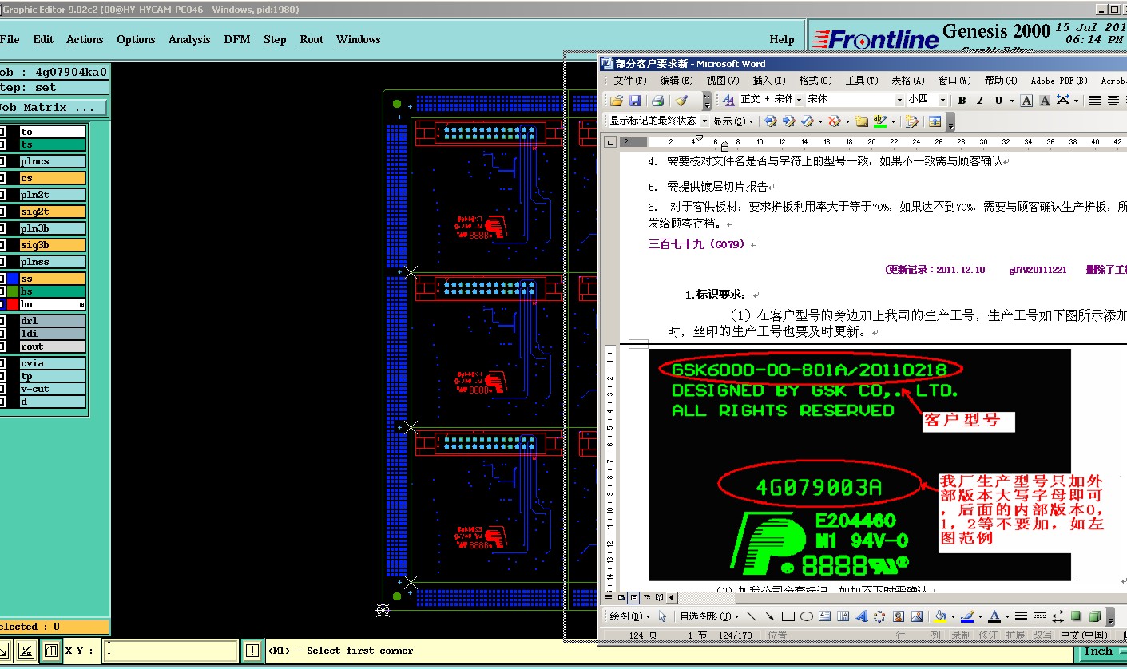Tick the checkbox for layer 'drl'

[2, 321]
